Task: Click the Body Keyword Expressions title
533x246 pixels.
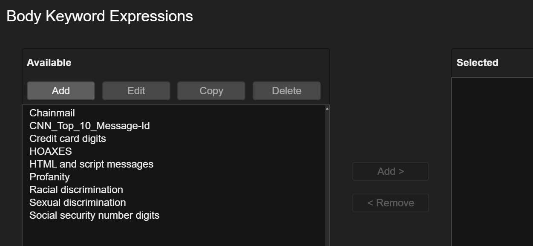Action: (100, 16)
